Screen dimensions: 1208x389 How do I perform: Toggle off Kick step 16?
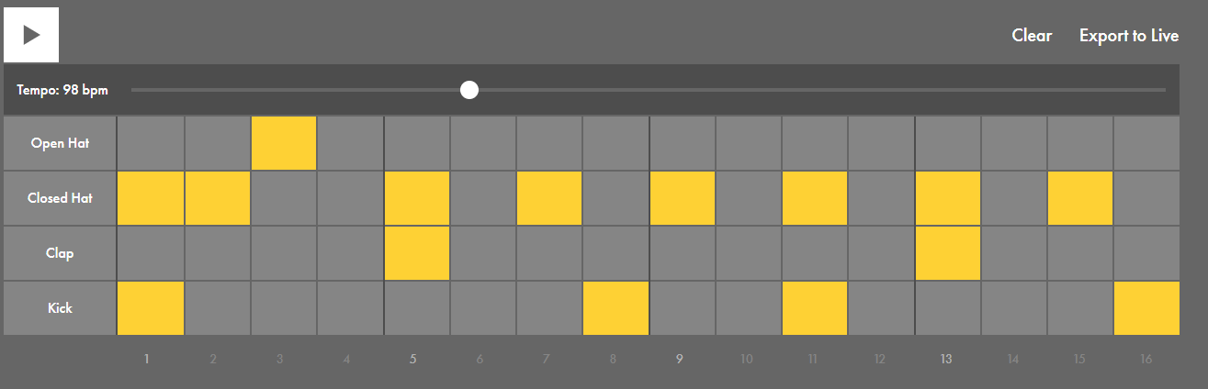coord(1147,308)
